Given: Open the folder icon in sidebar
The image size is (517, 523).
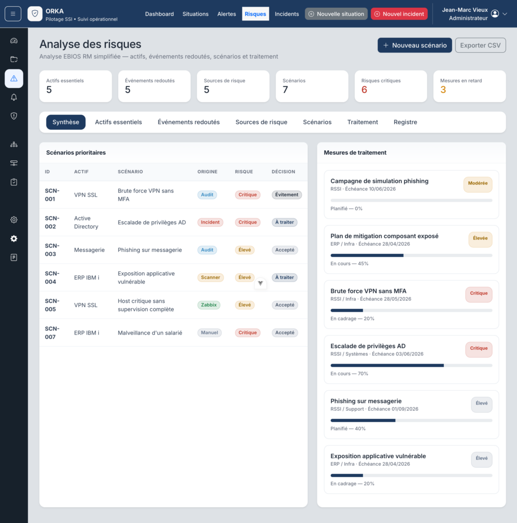Looking at the screenshot, I should [x=14, y=59].
